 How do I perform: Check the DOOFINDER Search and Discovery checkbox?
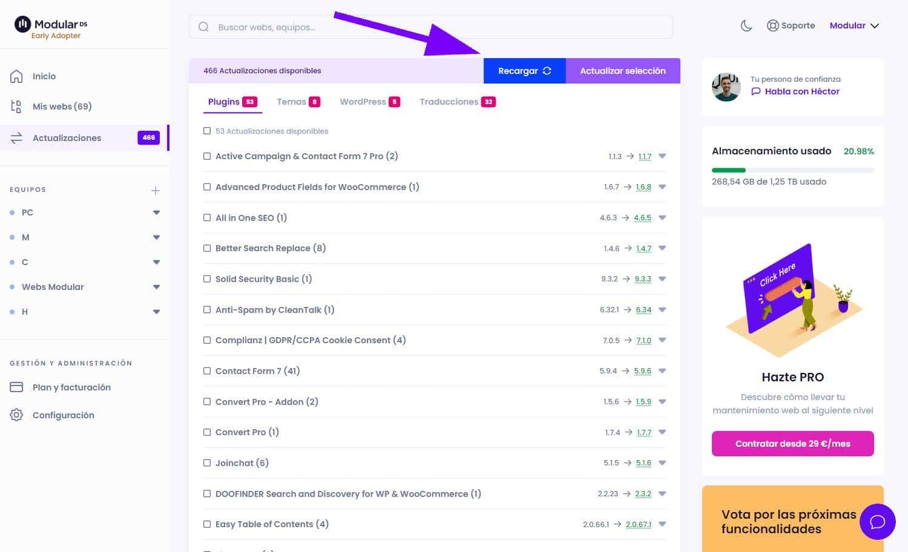[207, 494]
